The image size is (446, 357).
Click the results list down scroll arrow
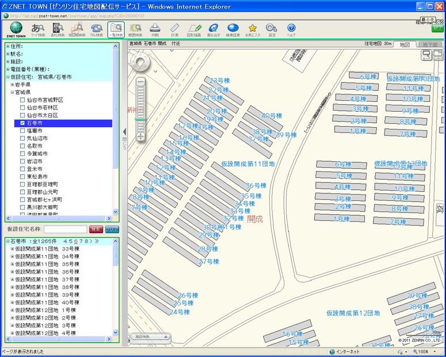[x=115, y=332]
